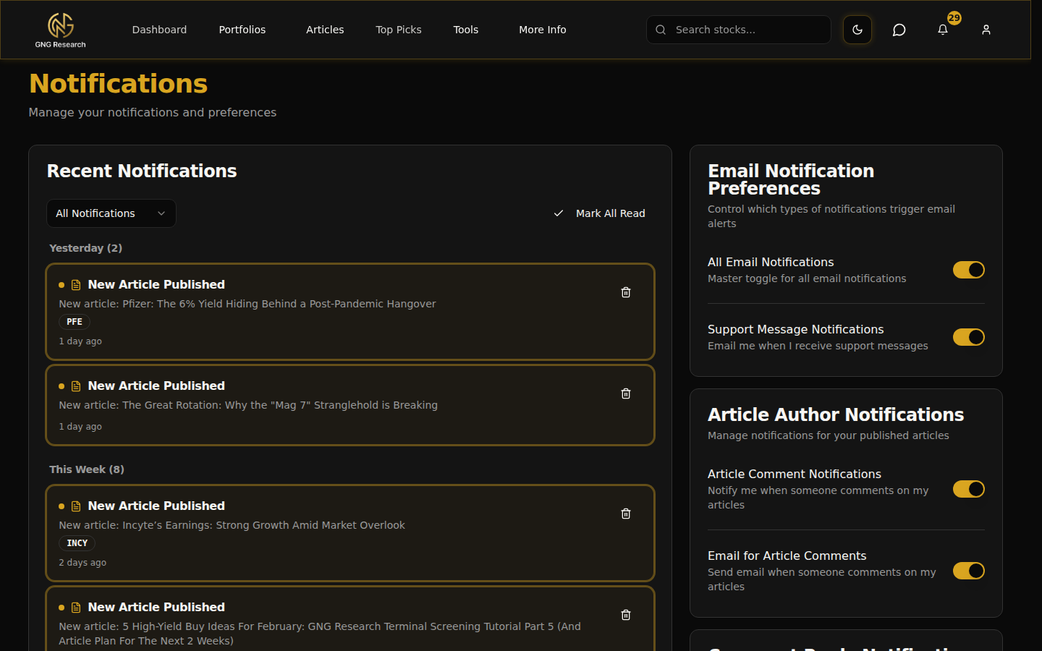Viewport: 1042px width, 651px height.
Task: Click document icon on High-Yield Buy Ideas notification
Action: click(76, 608)
